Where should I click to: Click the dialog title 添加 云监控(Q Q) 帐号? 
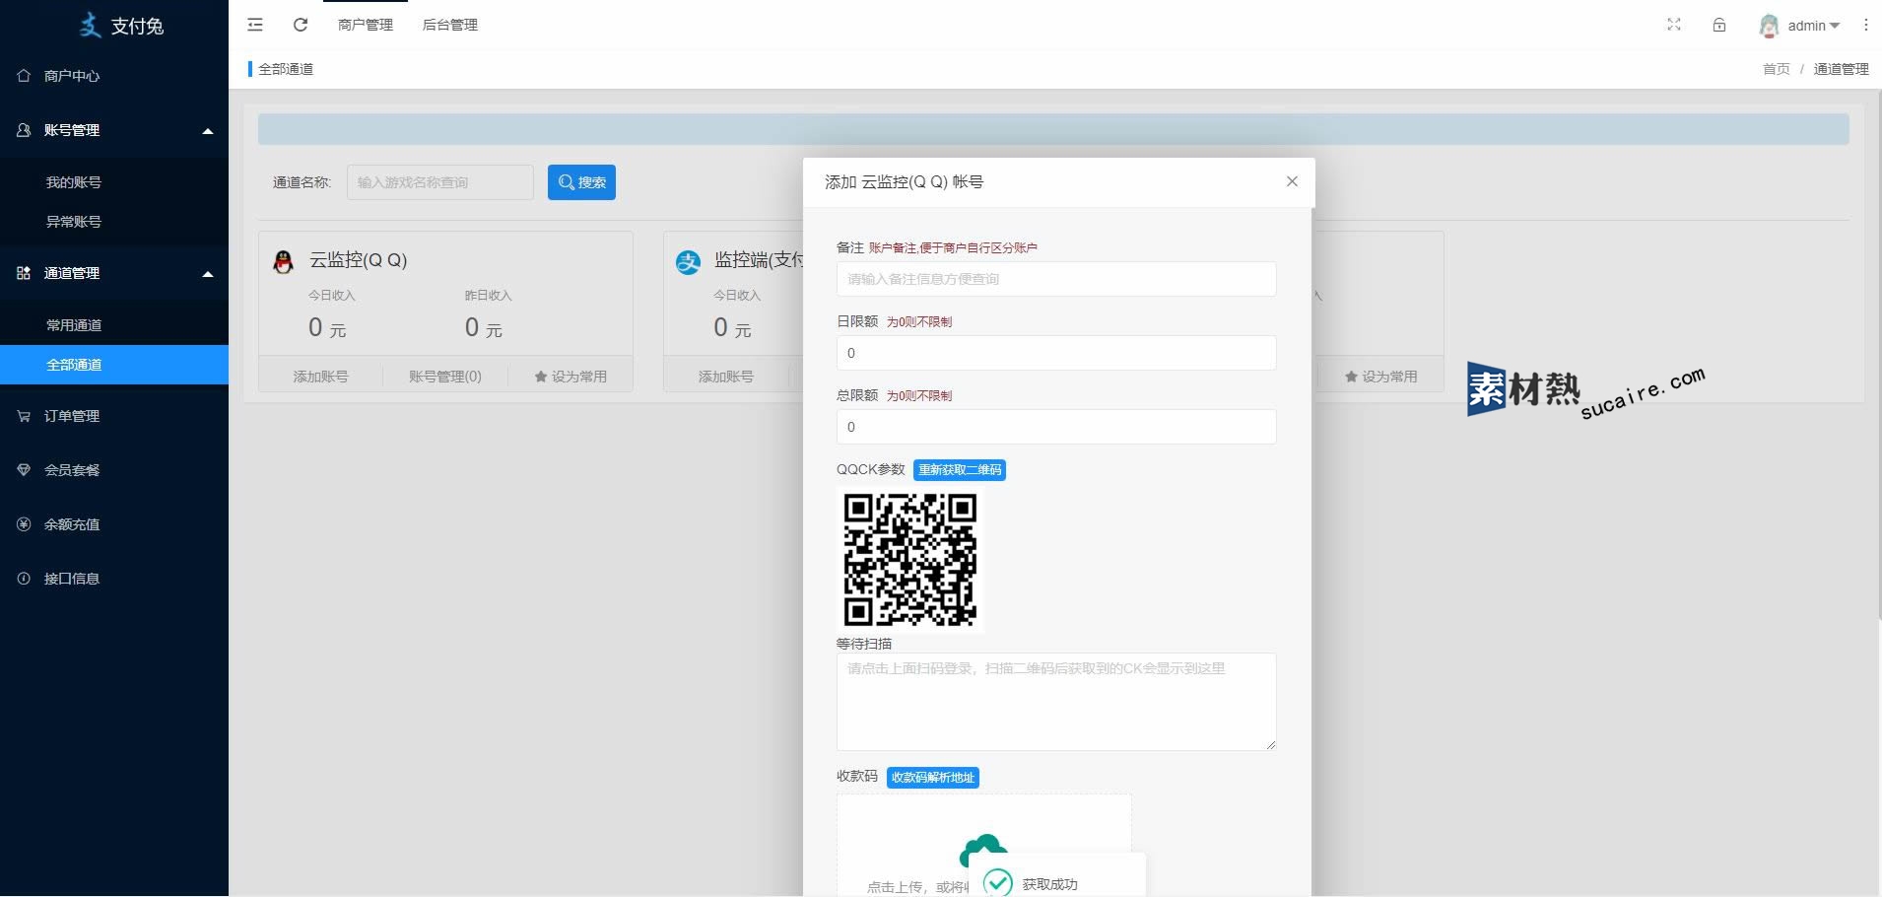[x=904, y=182]
